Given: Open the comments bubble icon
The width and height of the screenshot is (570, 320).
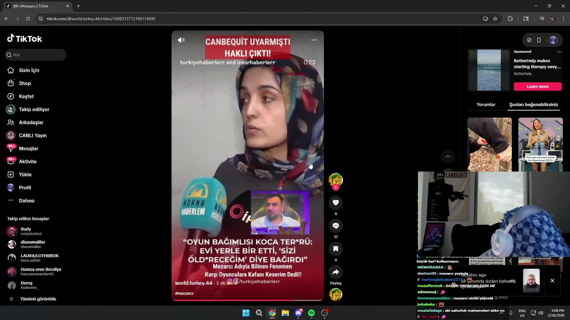Looking at the screenshot, I should tap(336, 226).
